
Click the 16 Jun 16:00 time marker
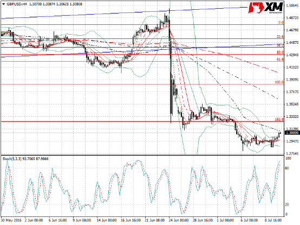(131, 220)
